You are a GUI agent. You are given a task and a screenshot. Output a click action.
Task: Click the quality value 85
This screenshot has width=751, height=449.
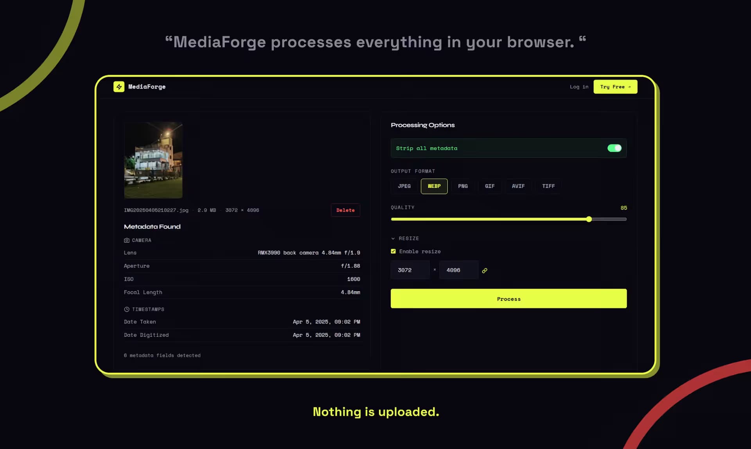pyautogui.click(x=623, y=208)
